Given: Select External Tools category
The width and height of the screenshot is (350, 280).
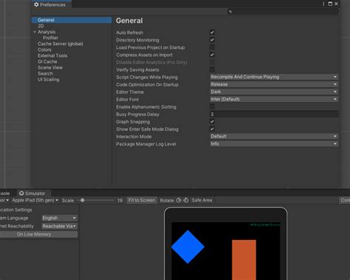Looking at the screenshot, I should [x=52, y=55].
